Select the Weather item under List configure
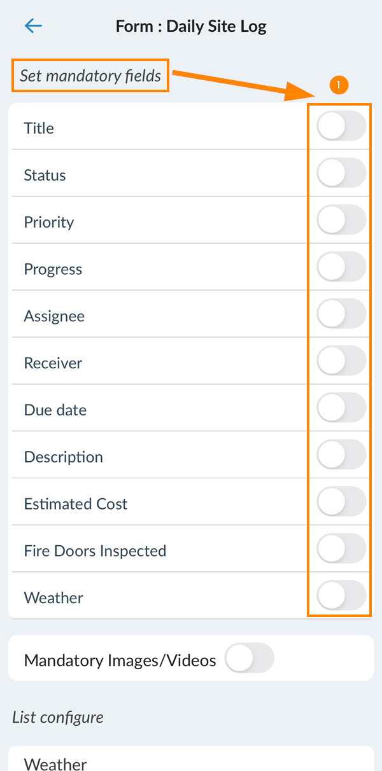The image size is (382, 771). coord(191,759)
